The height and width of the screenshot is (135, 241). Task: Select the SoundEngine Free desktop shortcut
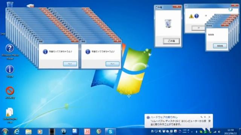coord(10,115)
